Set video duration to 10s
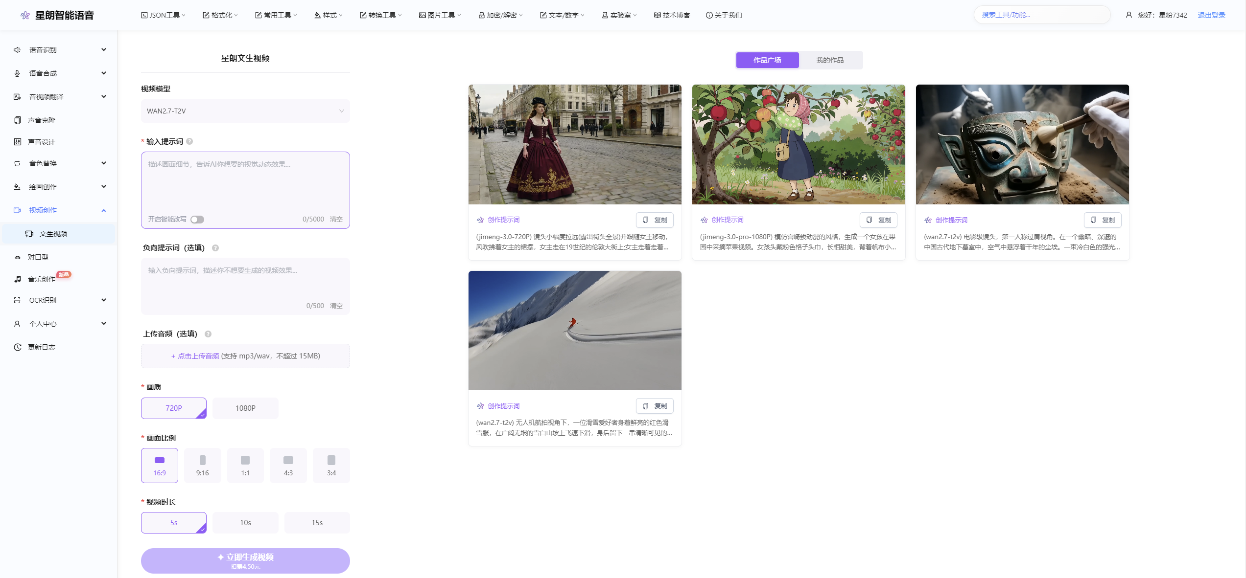The height and width of the screenshot is (578, 1246). click(x=245, y=522)
